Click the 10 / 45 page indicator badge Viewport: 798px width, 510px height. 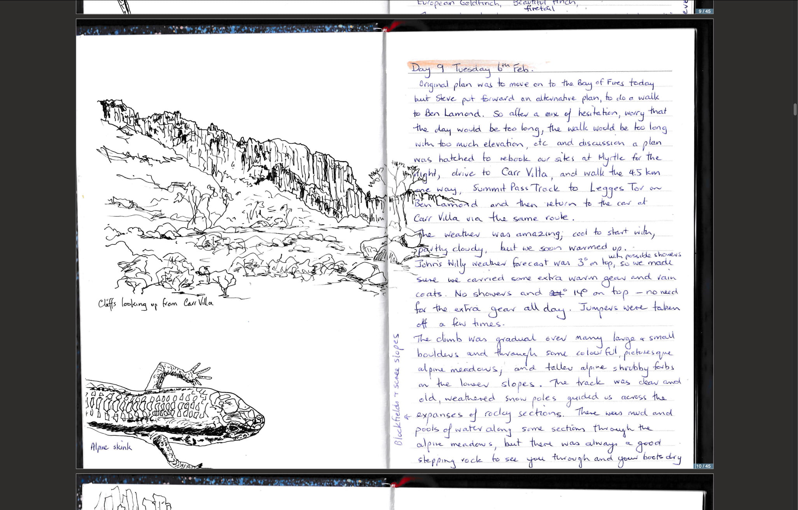point(703,466)
